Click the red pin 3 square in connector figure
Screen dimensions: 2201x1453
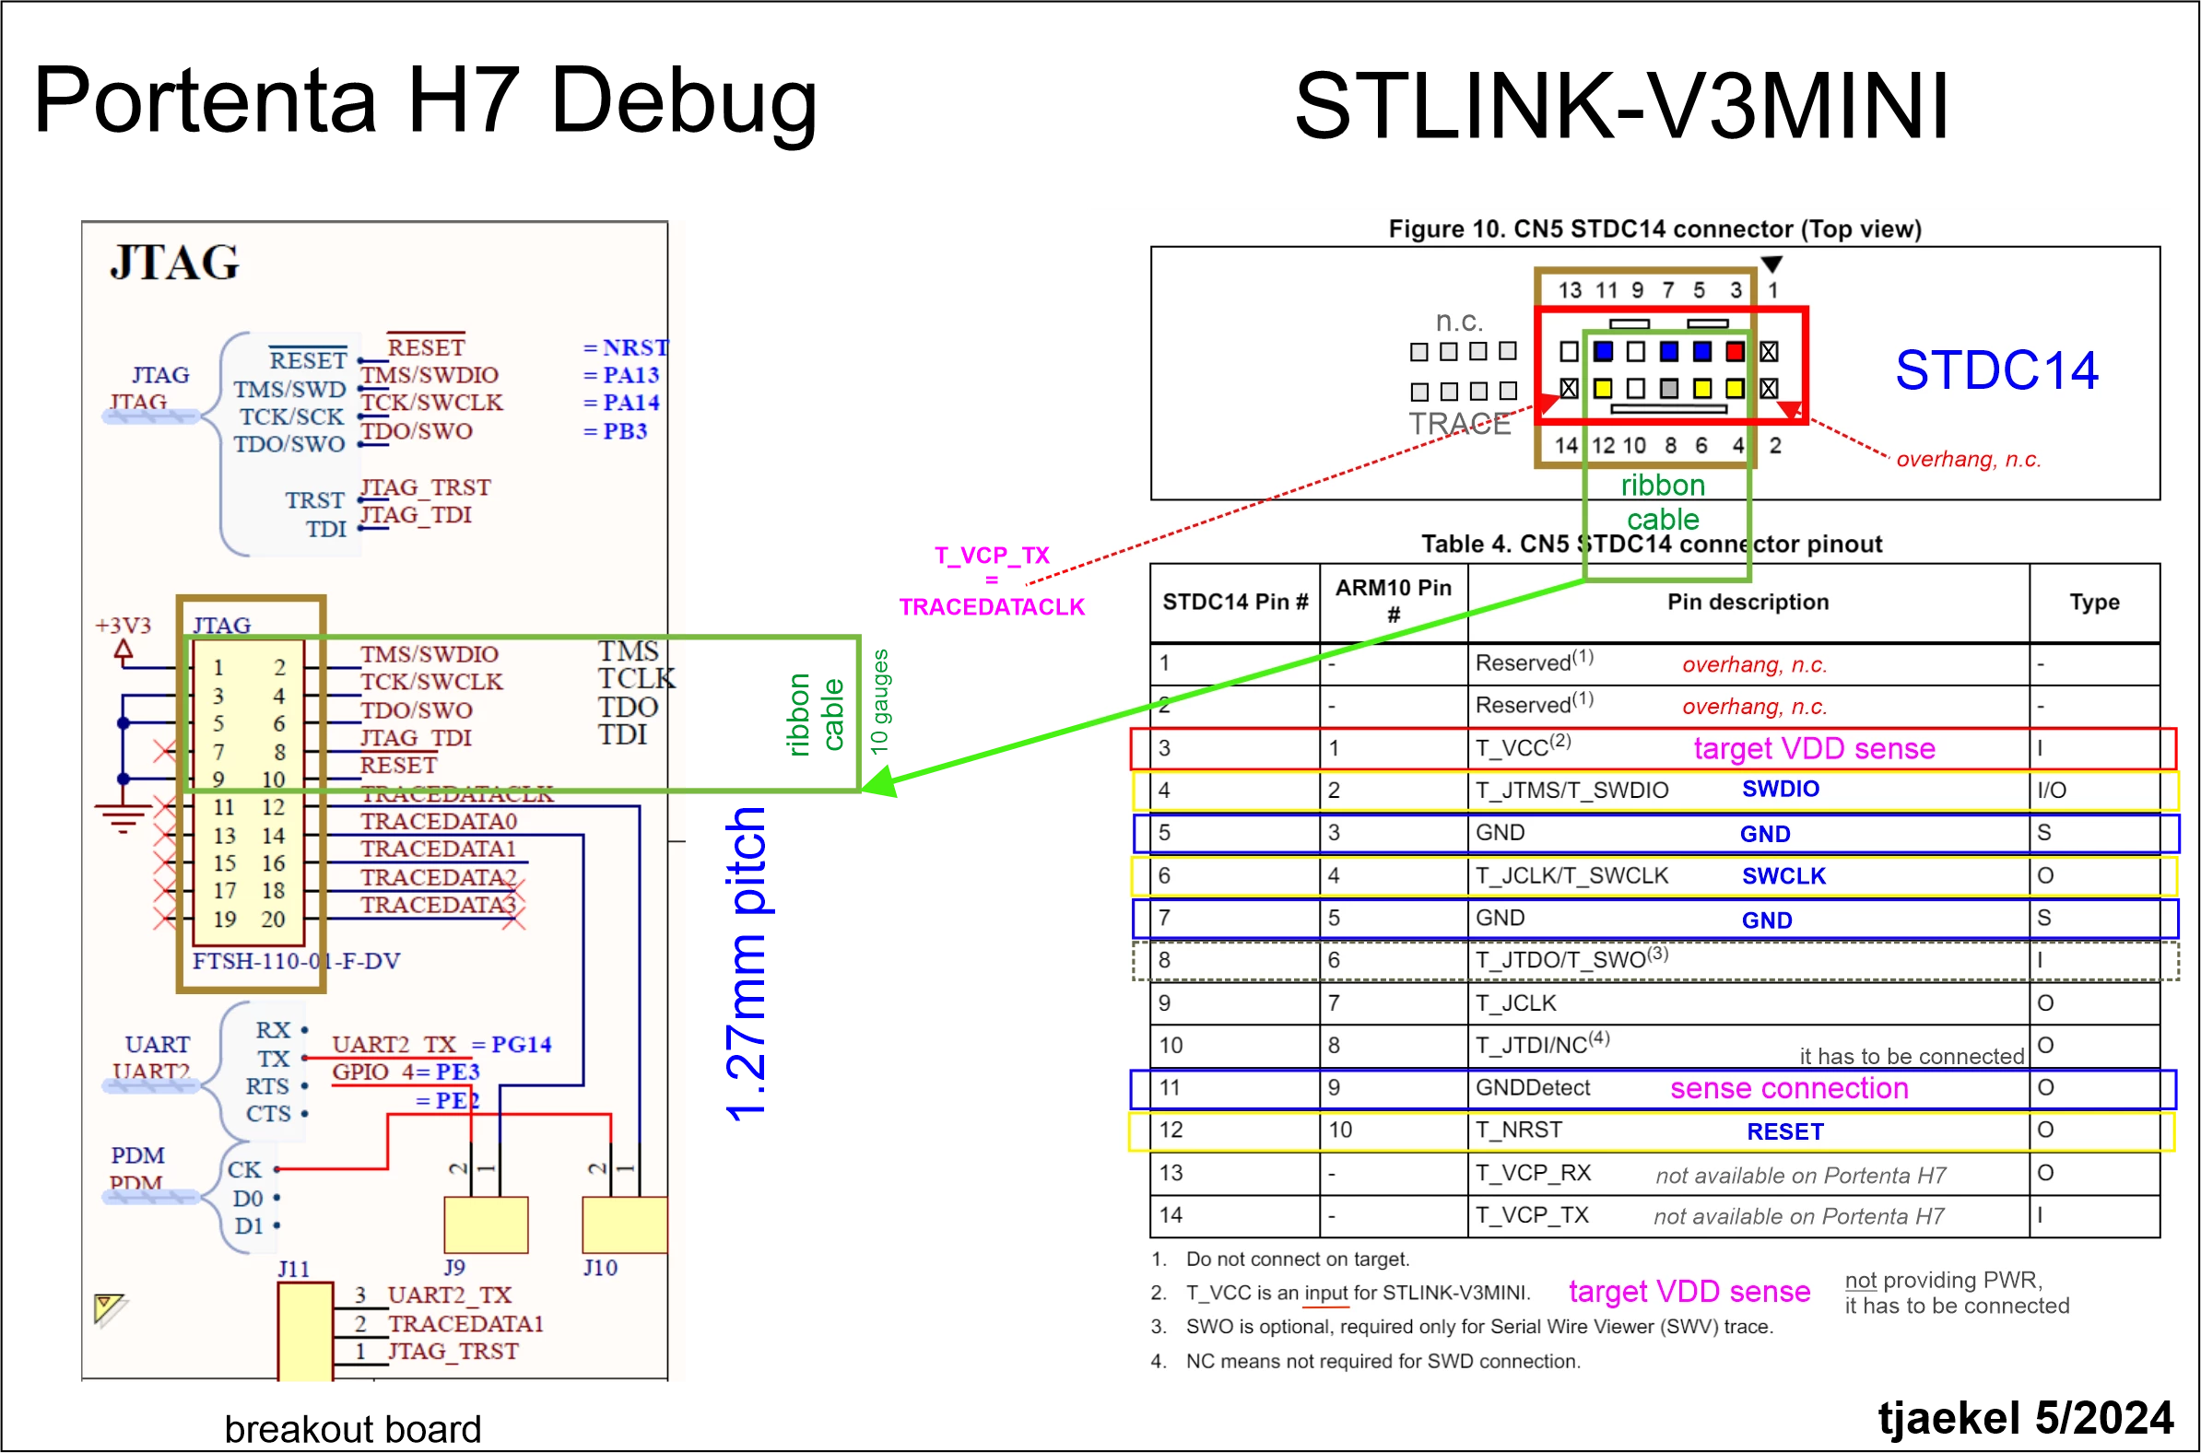tap(1736, 351)
